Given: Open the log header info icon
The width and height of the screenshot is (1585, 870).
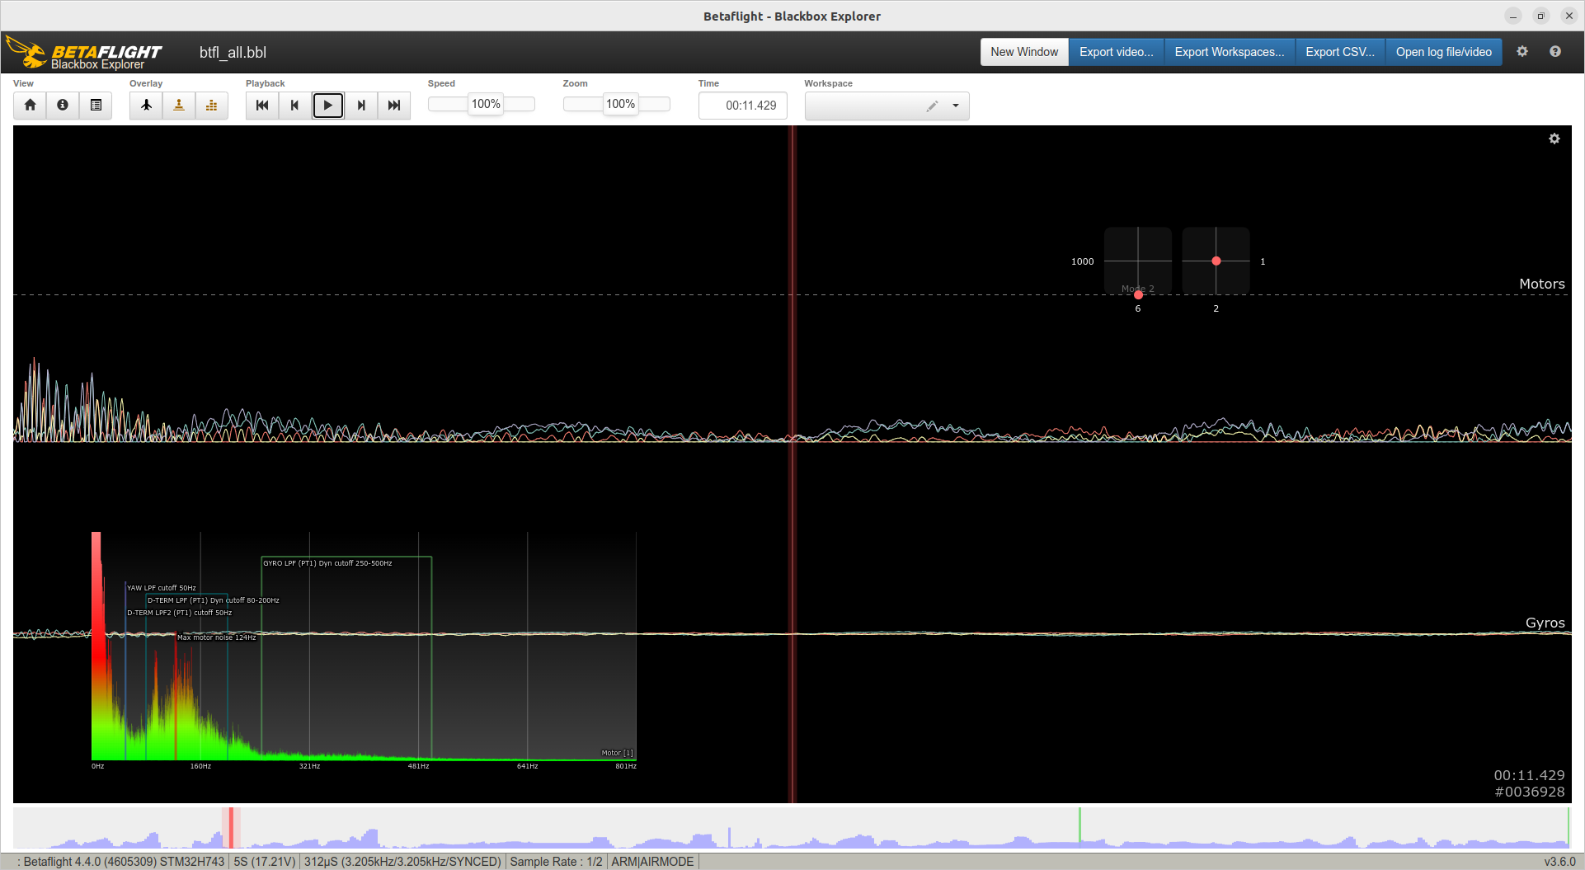Looking at the screenshot, I should point(63,105).
